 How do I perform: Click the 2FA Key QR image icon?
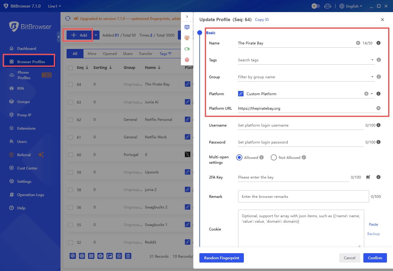click(368, 177)
